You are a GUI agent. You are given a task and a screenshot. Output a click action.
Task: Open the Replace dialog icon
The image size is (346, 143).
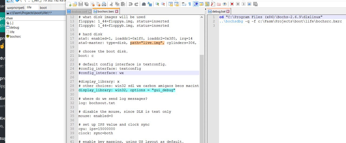click(149, 4)
